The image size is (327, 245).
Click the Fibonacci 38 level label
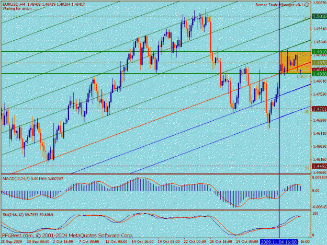[x=307, y=112]
